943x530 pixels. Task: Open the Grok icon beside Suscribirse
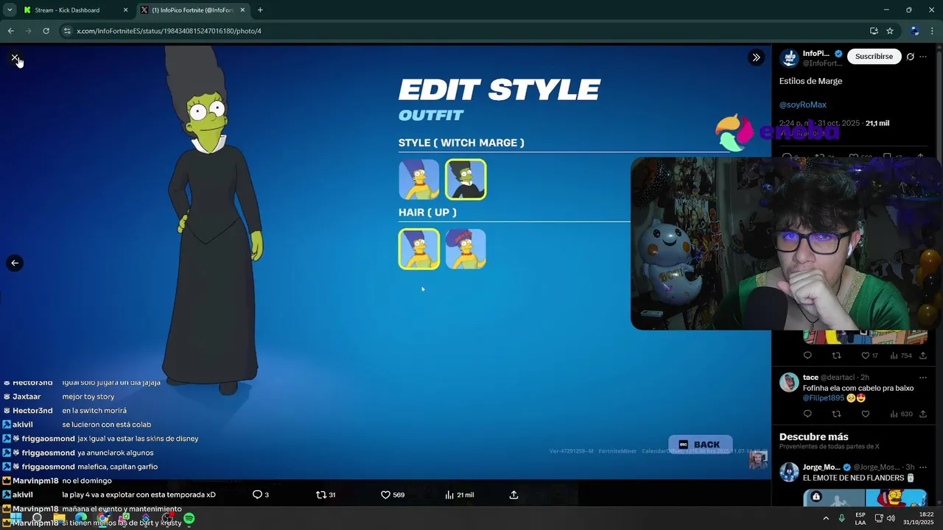pyautogui.click(x=911, y=57)
